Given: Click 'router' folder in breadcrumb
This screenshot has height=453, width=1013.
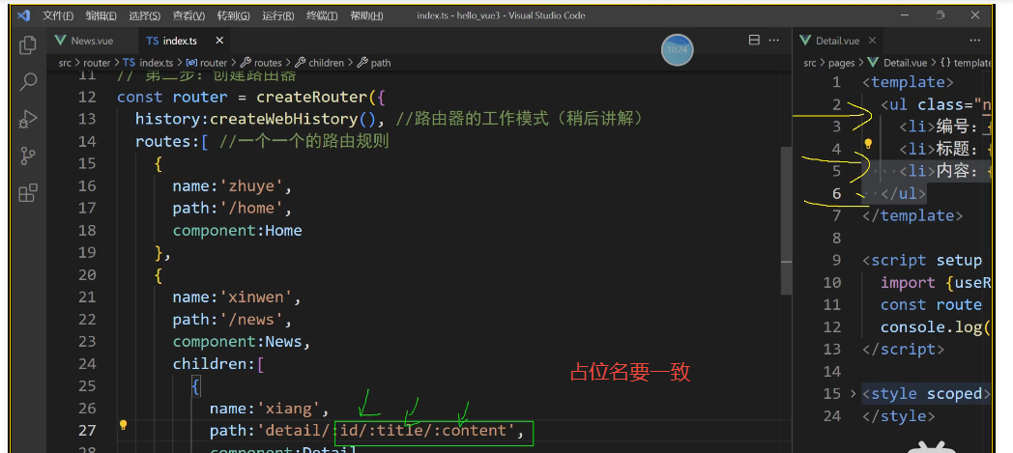Looking at the screenshot, I should (x=97, y=63).
